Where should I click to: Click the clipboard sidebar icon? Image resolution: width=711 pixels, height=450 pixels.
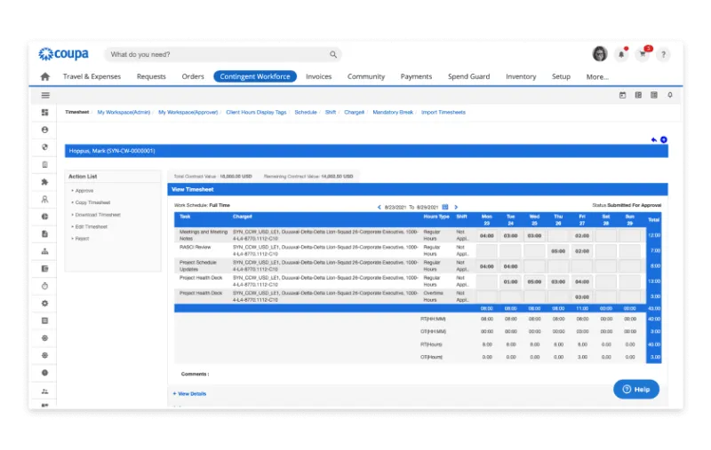(x=45, y=164)
